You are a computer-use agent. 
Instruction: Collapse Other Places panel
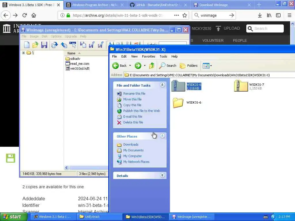tap(162, 136)
